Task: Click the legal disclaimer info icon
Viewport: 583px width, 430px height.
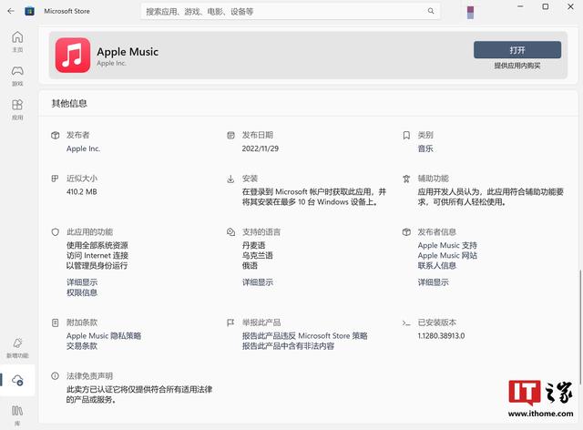Action: (55, 376)
